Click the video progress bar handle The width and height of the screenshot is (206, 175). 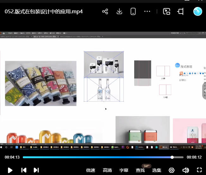(x=172, y=157)
